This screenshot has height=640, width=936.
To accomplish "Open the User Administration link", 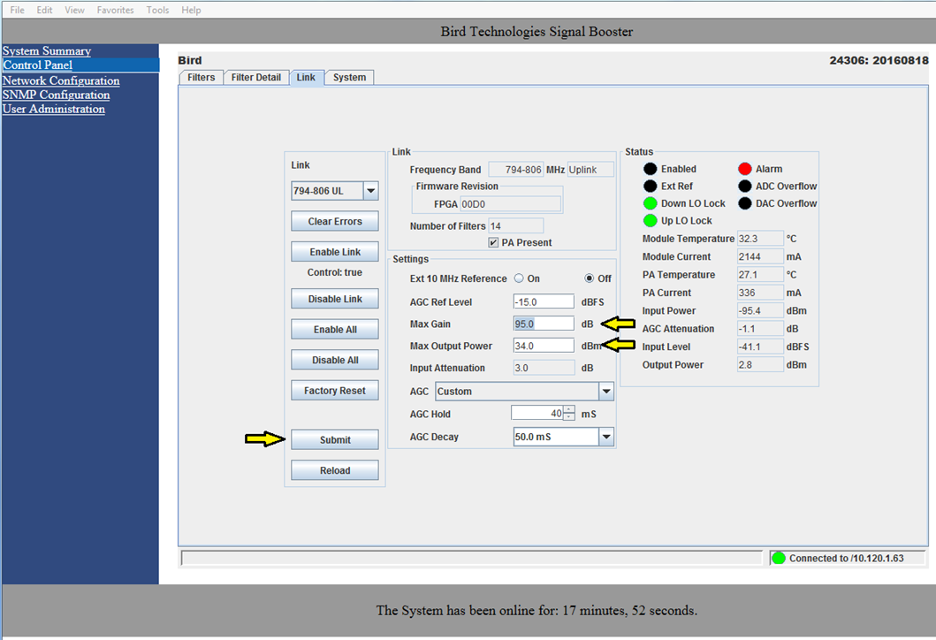I will pyautogui.click(x=54, y=110).
